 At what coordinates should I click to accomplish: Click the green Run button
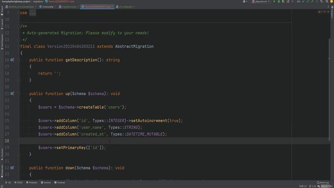[275, 2]
